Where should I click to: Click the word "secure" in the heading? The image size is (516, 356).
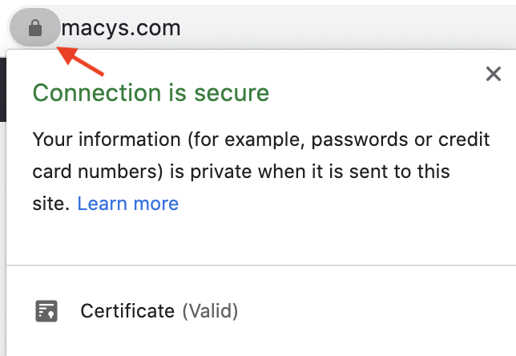click(232, 93)
